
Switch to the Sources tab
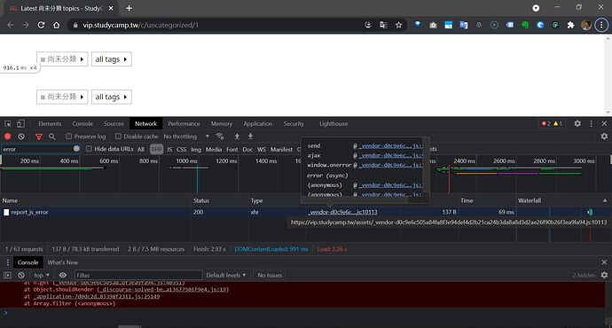tap(114, 123)
